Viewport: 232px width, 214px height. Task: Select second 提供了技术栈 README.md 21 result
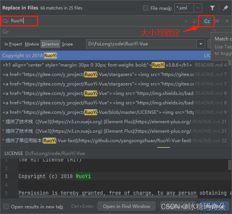click(114, 131)
